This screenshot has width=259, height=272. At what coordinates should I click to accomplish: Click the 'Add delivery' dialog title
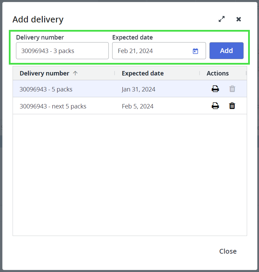tap(38, 19)
